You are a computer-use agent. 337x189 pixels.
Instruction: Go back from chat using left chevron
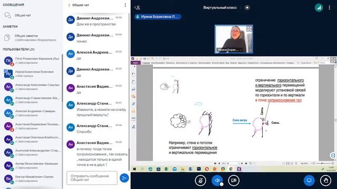click(69, 5)
